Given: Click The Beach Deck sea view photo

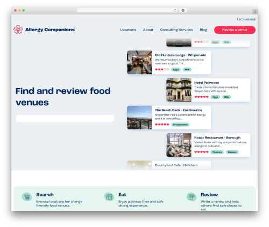Looking at the screenshot, I should click(139, 118).
